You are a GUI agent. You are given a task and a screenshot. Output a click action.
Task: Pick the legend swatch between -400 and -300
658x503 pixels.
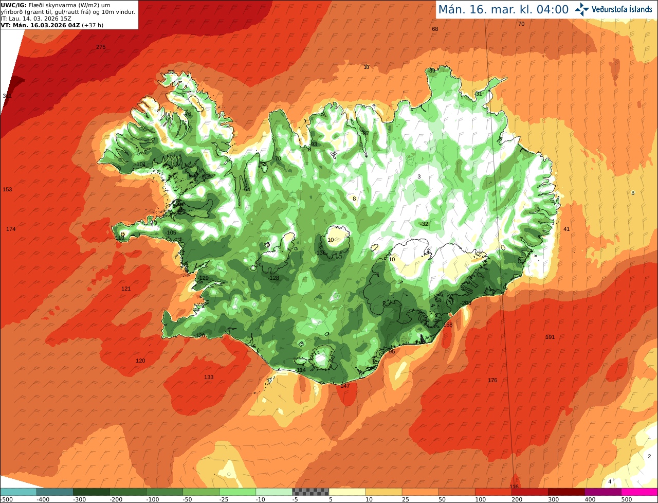point(54,492)
